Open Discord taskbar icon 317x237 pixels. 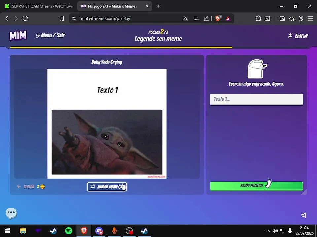[99, 231]
